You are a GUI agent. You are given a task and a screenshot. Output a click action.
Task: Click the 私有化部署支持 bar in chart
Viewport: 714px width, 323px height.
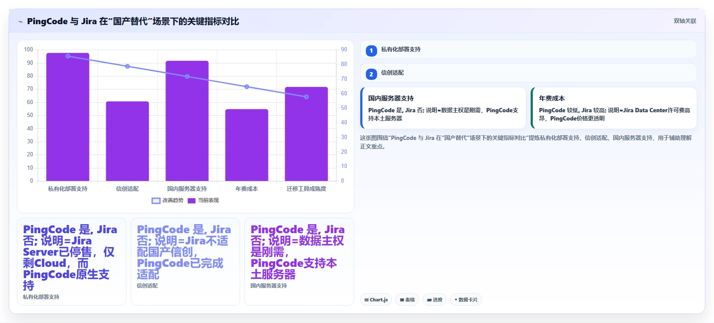tap(68, 117)
